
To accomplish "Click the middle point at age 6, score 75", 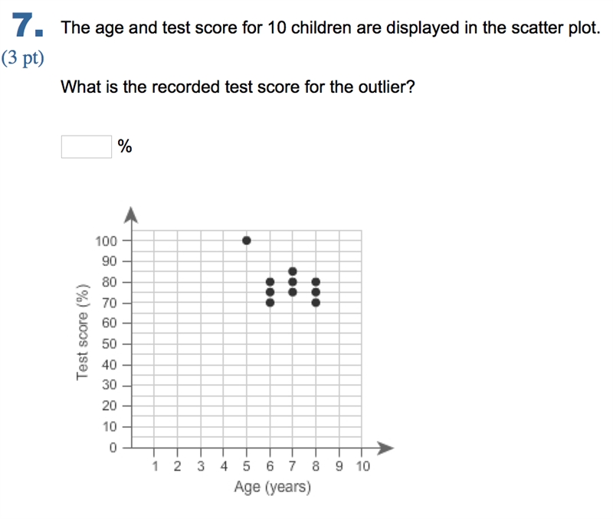I will click(x=270, y=292).
